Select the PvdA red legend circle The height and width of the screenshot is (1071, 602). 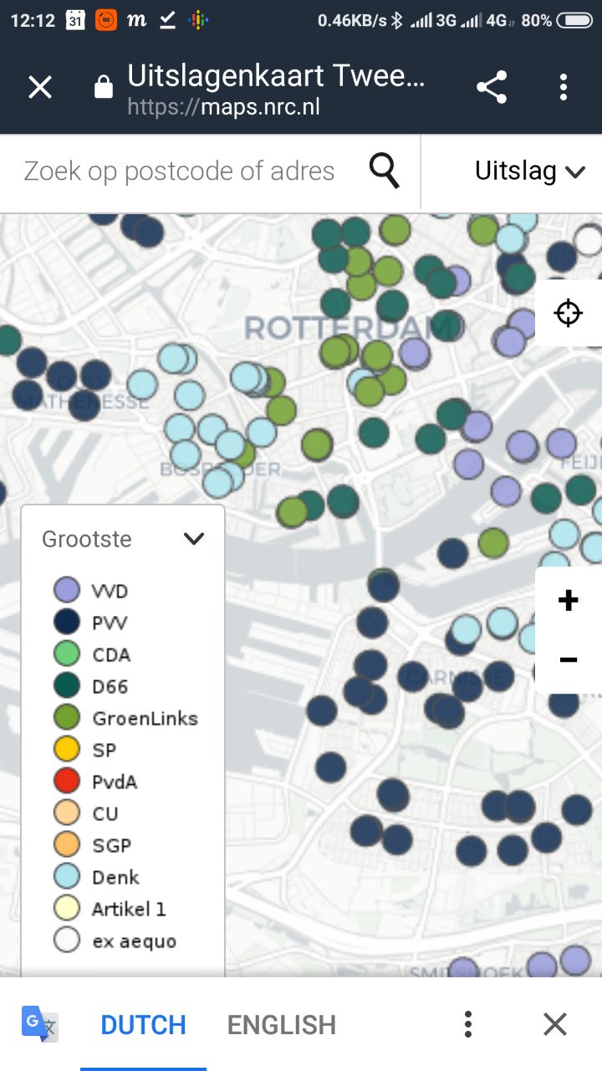[66, 781]
